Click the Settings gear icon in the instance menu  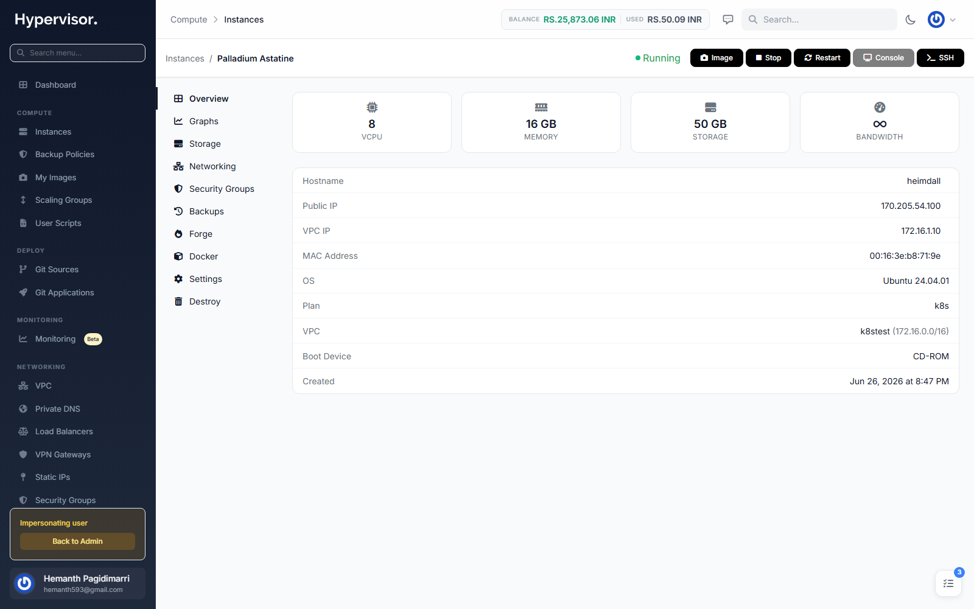pos(178,279)
